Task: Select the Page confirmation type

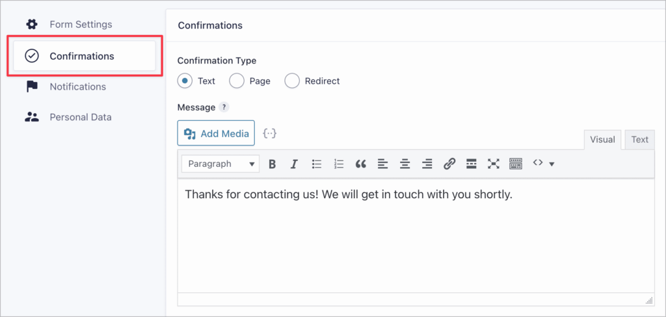Action: point(237,81)
